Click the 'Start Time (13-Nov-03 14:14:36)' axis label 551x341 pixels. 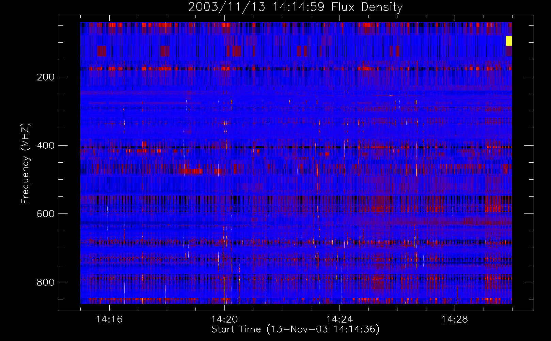pos(295,329)
